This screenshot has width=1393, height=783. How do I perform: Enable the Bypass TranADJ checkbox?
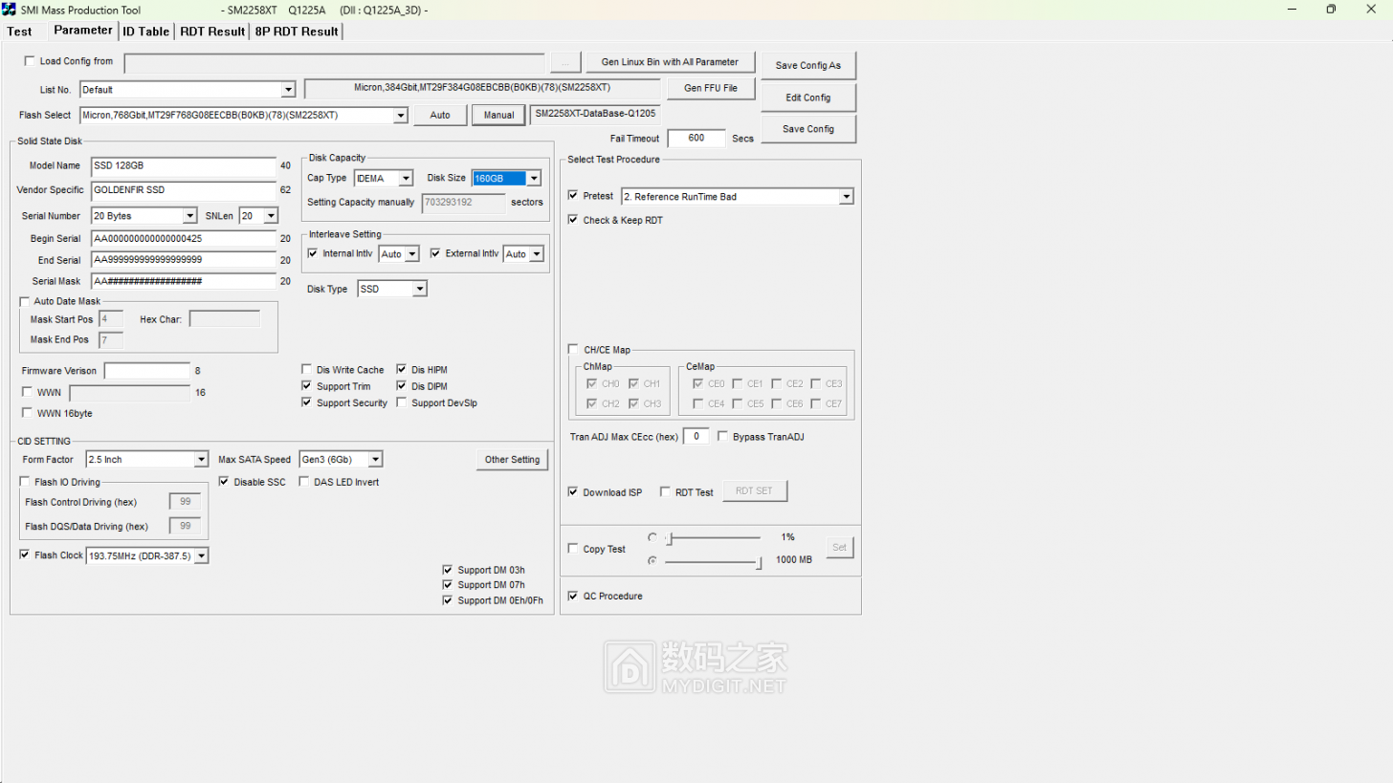(x=723, y=436)
